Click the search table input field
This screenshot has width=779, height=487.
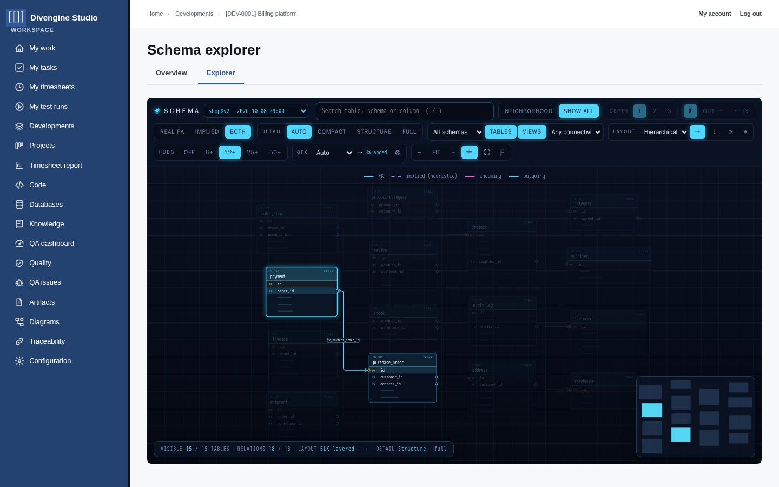pyautogui.click(x=405, y=111)
